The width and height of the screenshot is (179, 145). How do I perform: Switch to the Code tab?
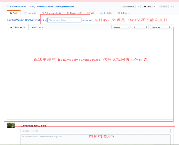coord(14,13)
